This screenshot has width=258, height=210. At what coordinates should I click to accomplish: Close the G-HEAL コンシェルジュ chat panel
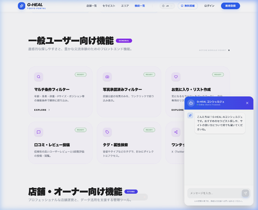pos(247,103)
